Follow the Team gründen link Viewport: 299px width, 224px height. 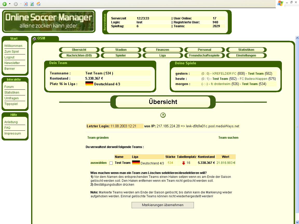coord(98,137)
